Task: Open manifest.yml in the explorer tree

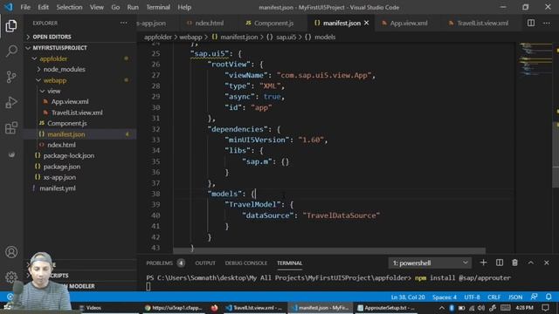Action: coord(80,188)
